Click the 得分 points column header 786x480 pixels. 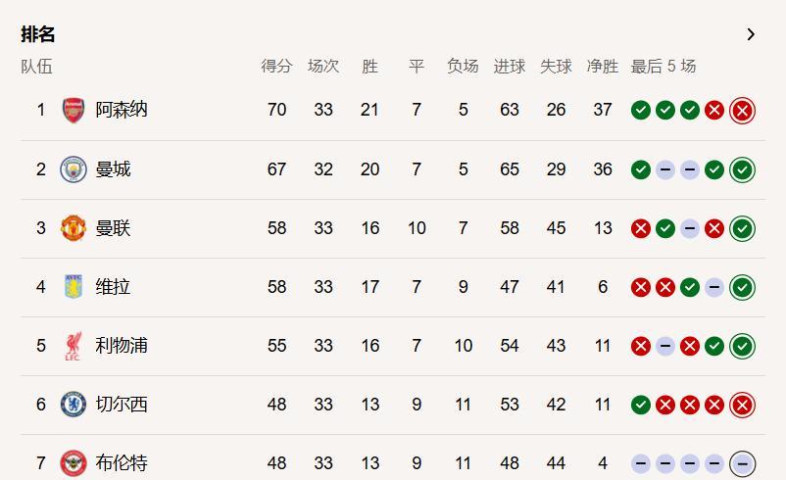[276, 67]
